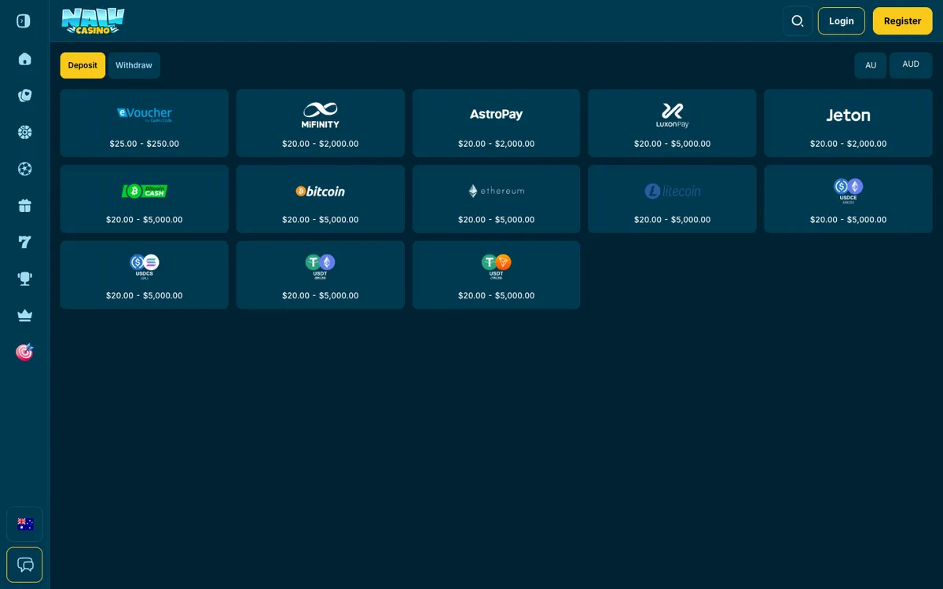This screenshot has width=943, height=589.
Task: Click eVoucher's $25.00 - $250.00 limit text
Action: pos(145,144)
